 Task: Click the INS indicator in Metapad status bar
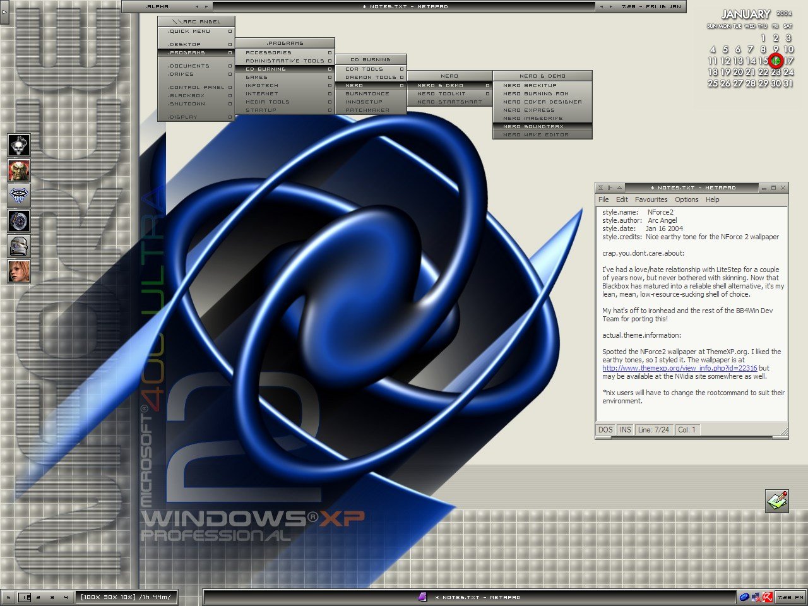pos(625,430)
